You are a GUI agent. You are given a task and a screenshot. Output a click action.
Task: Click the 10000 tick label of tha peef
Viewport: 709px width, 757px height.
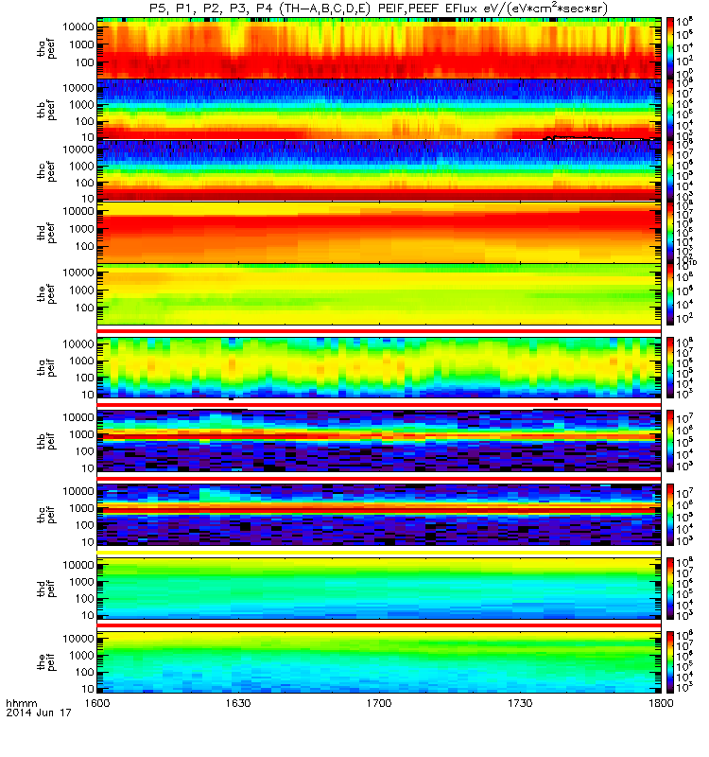[x=78, y=27]
